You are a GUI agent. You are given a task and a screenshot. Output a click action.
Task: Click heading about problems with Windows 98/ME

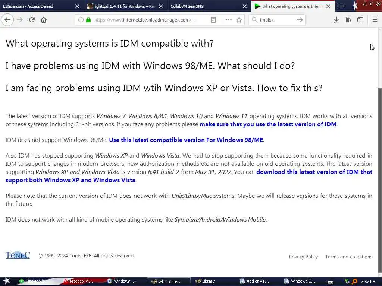pyautogui.click(x=150, y=66)
